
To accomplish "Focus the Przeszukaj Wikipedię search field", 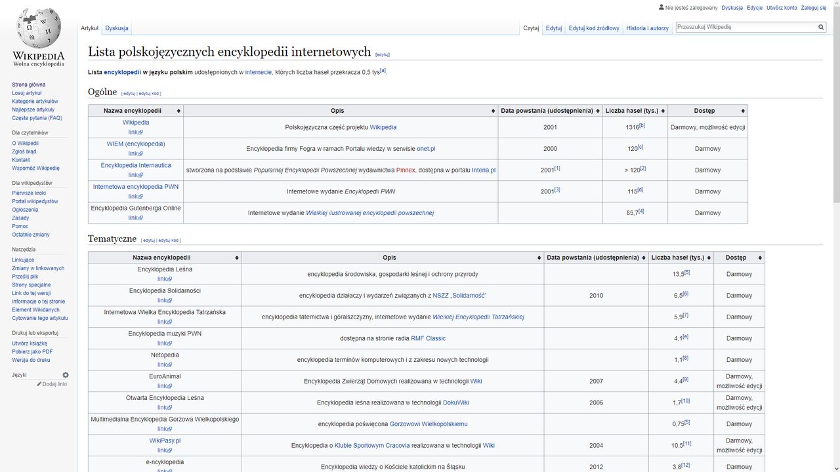I will pos(745,28).
